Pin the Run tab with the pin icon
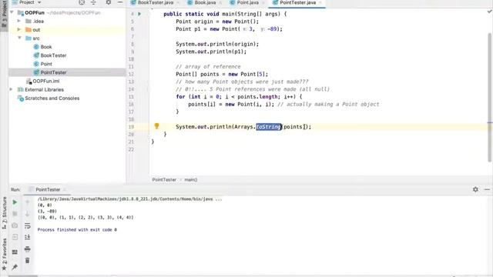493x277 pixels. click(x=15, y=267)
